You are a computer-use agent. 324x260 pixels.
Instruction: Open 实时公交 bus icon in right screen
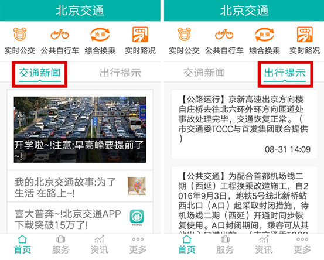(x=185, y=35)
